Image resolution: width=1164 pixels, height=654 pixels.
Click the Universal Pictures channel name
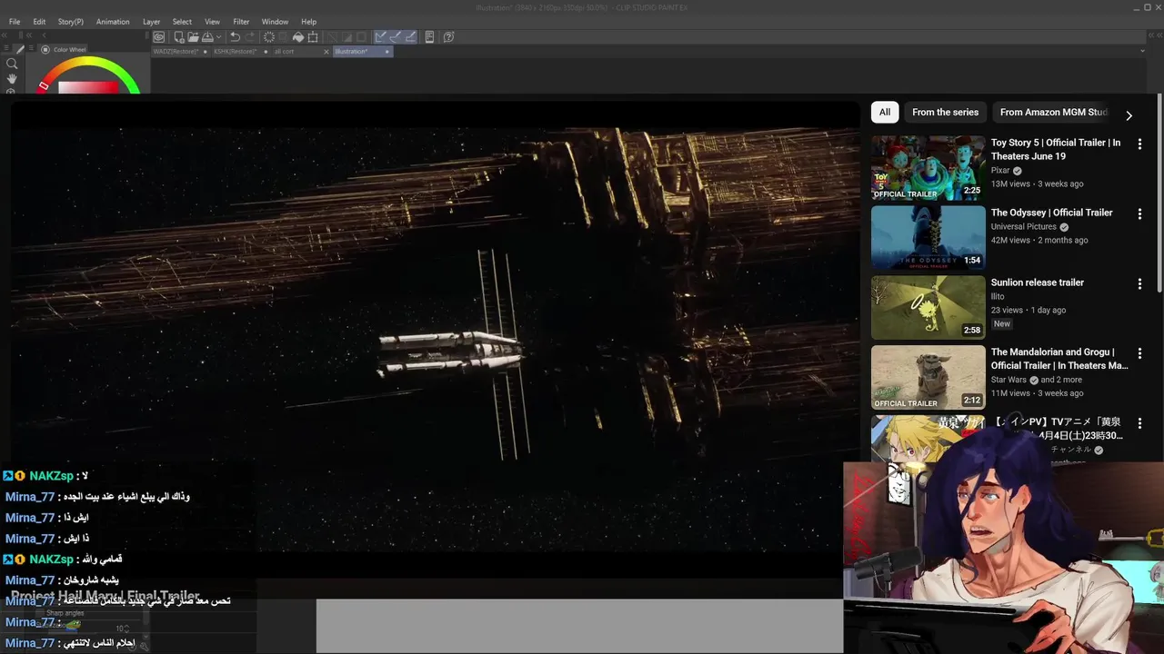(1024, 227)
